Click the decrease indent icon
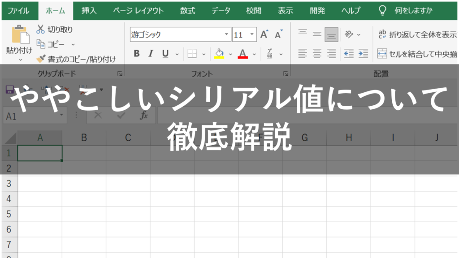 coord(349,54)
